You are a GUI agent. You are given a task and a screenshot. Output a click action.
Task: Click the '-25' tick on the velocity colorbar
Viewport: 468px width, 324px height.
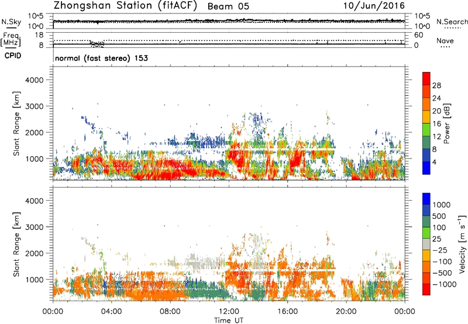(x=441, y=250)
